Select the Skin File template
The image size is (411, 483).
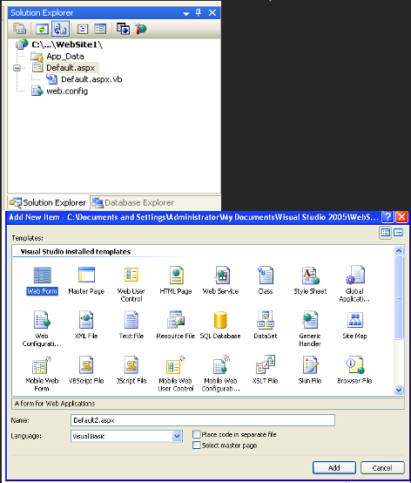(x=310, y=370)
